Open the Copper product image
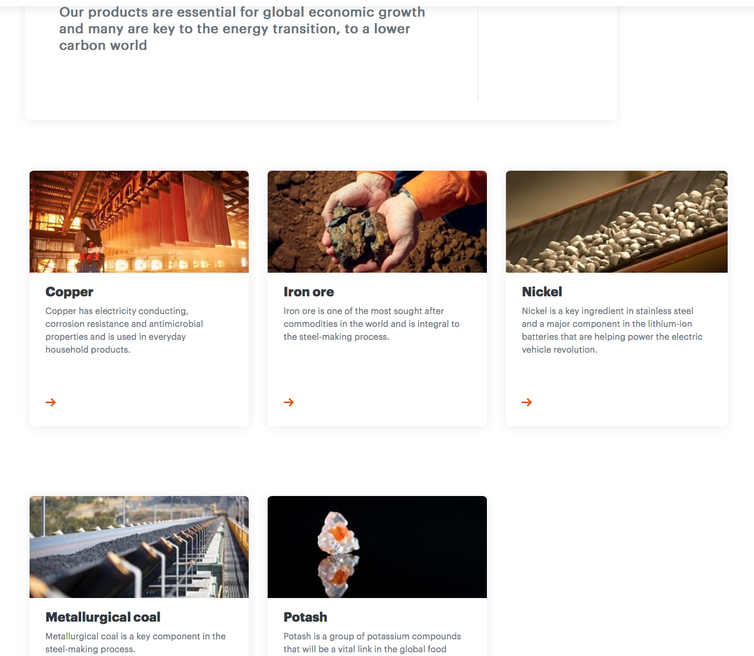Image resolution: width=754 pixels, height=656 pixels. [139, 222]
